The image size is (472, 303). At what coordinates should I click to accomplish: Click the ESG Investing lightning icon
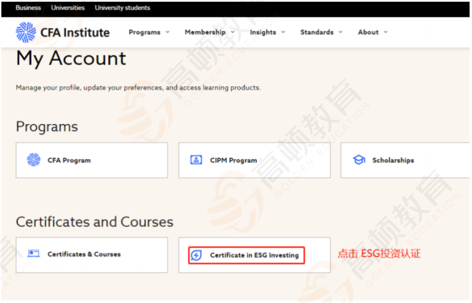(196, 256)
